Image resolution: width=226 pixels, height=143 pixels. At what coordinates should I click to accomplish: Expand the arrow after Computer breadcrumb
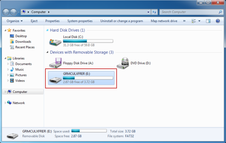pos(49,12)
